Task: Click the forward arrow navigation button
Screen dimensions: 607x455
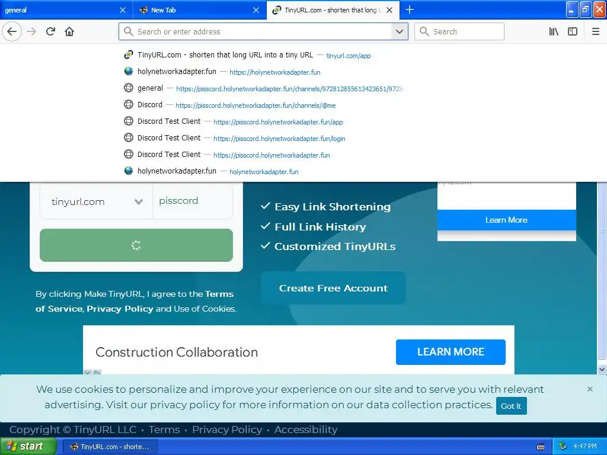Action: point(31,31)
